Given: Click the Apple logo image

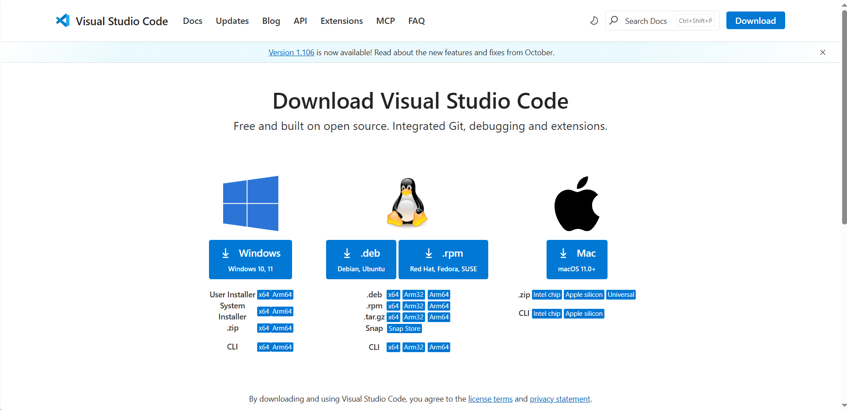Looking at the screenshot, I should [x=577, y=203].
